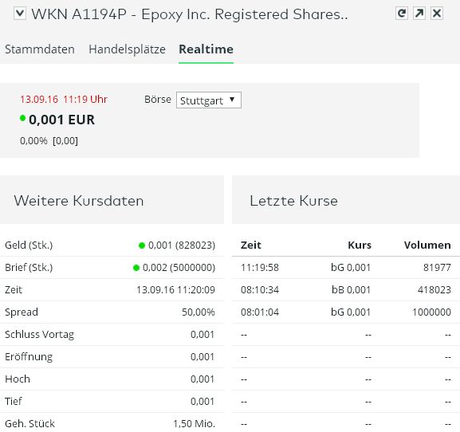Screen dimensions: 460x432
Task: Click the volume 81977
Action: coord(437,268)
